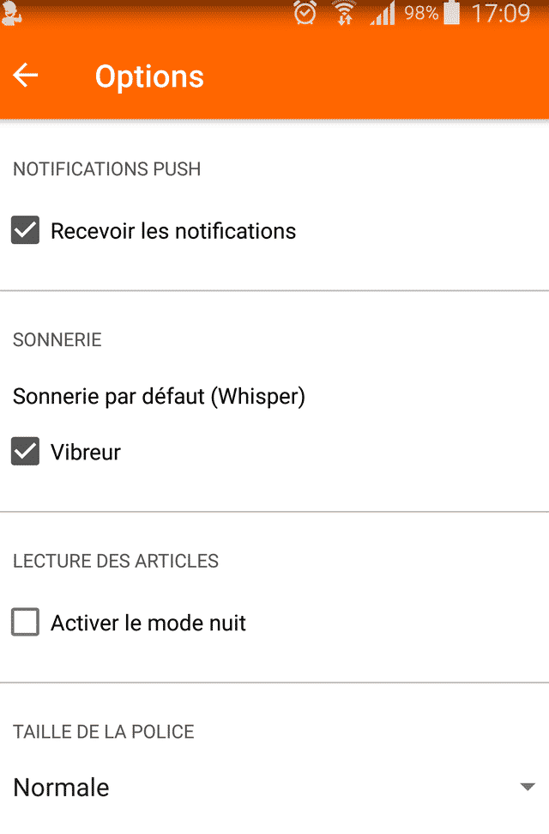Uncheck Recevoir les notifications checkbox
549x834 pixels.
26,230
